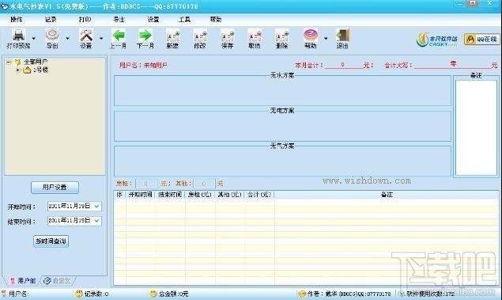This screenshot has width=502, height=300.
Task: Click the 房租(元) column header
Action: click(x=200, y=195)
